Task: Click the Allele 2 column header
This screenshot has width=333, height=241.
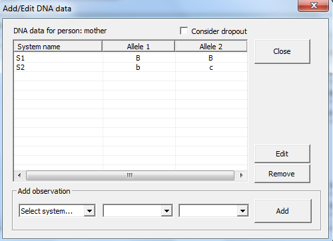Action: (211, 47)
